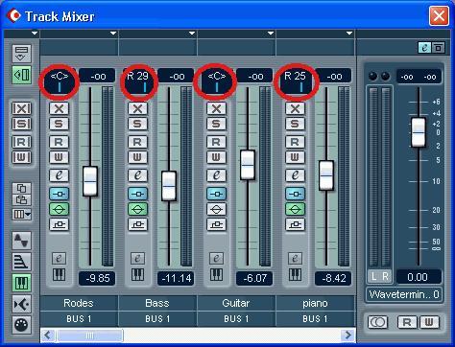The width and height of the screenshot is (455, 347).
Task: Open Rodes channel edit settings
Action: click(59, 175)
